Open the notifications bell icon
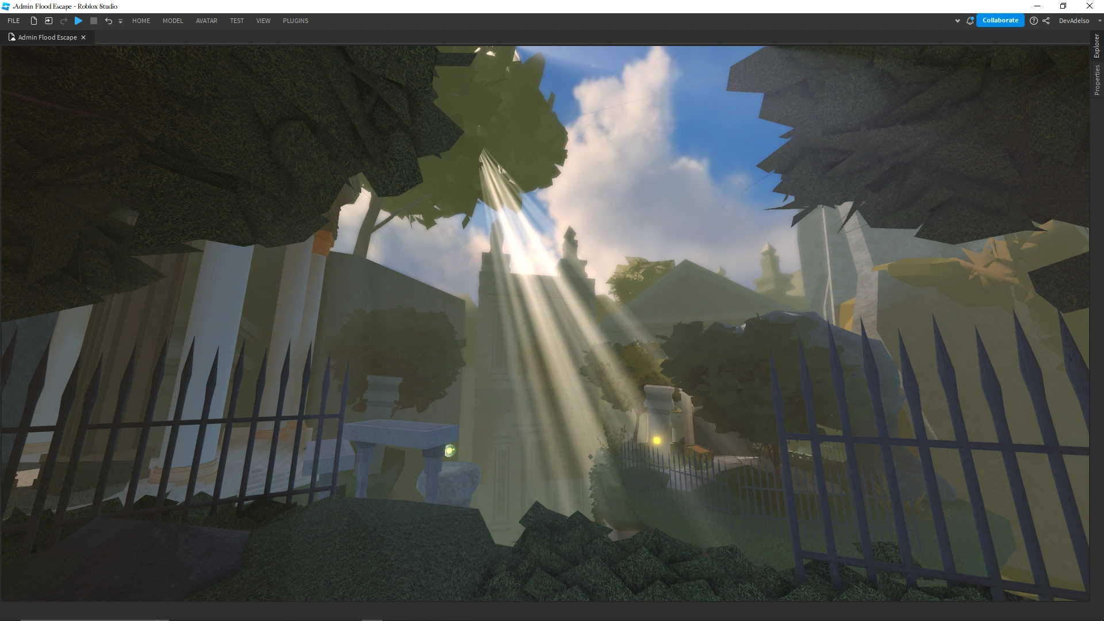Screen dimensions: 1104x621 click(970, 21)
